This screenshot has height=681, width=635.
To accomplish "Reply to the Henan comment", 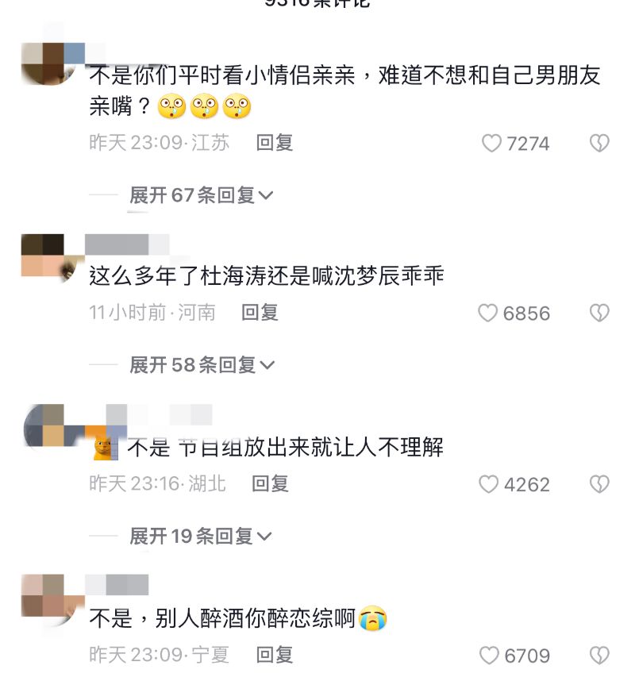I will click(260, 313).
